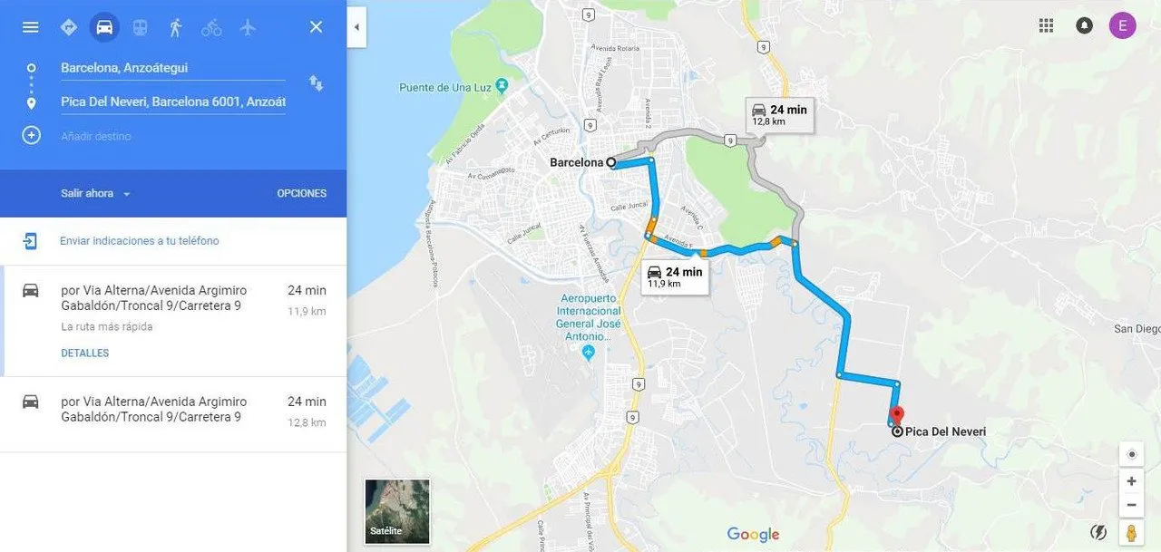Select the 12,8 km alternate route
Viewport: 1161px width, 552px height.
[x=173, y=414]
